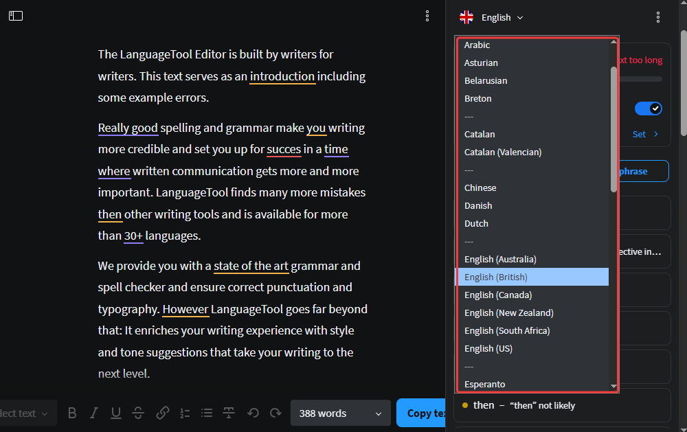Click the Copy text button
Screen dimensions: 687x432
coord(422,413)
